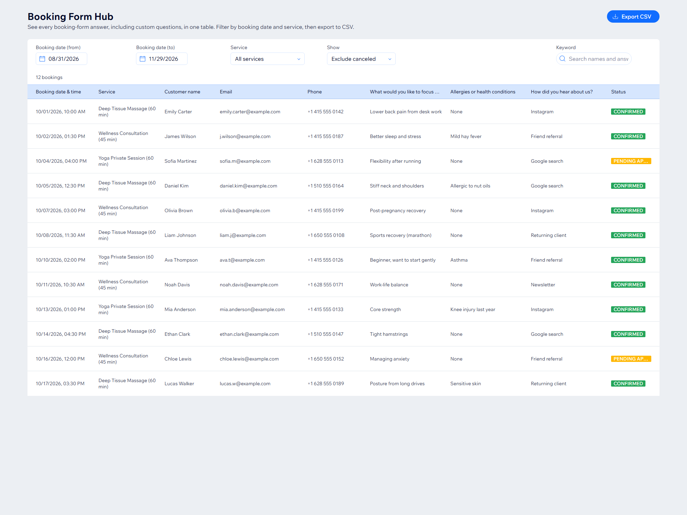This screenshot has height=515, width=687.
Task: Click Managing anxiety focus cell
Action: pos(390,359)
